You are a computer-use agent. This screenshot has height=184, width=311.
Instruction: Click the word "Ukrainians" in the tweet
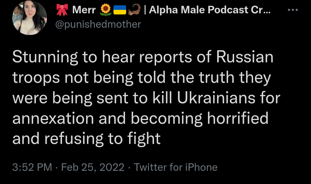tap(216, 98)
